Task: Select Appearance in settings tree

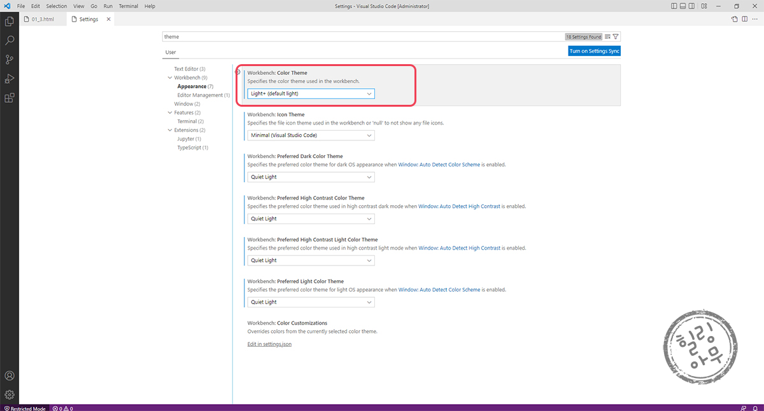Action: (195, 86)
